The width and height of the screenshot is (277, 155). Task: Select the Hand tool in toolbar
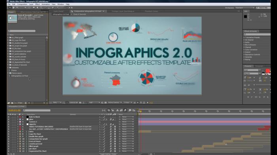tap(13, 7)
